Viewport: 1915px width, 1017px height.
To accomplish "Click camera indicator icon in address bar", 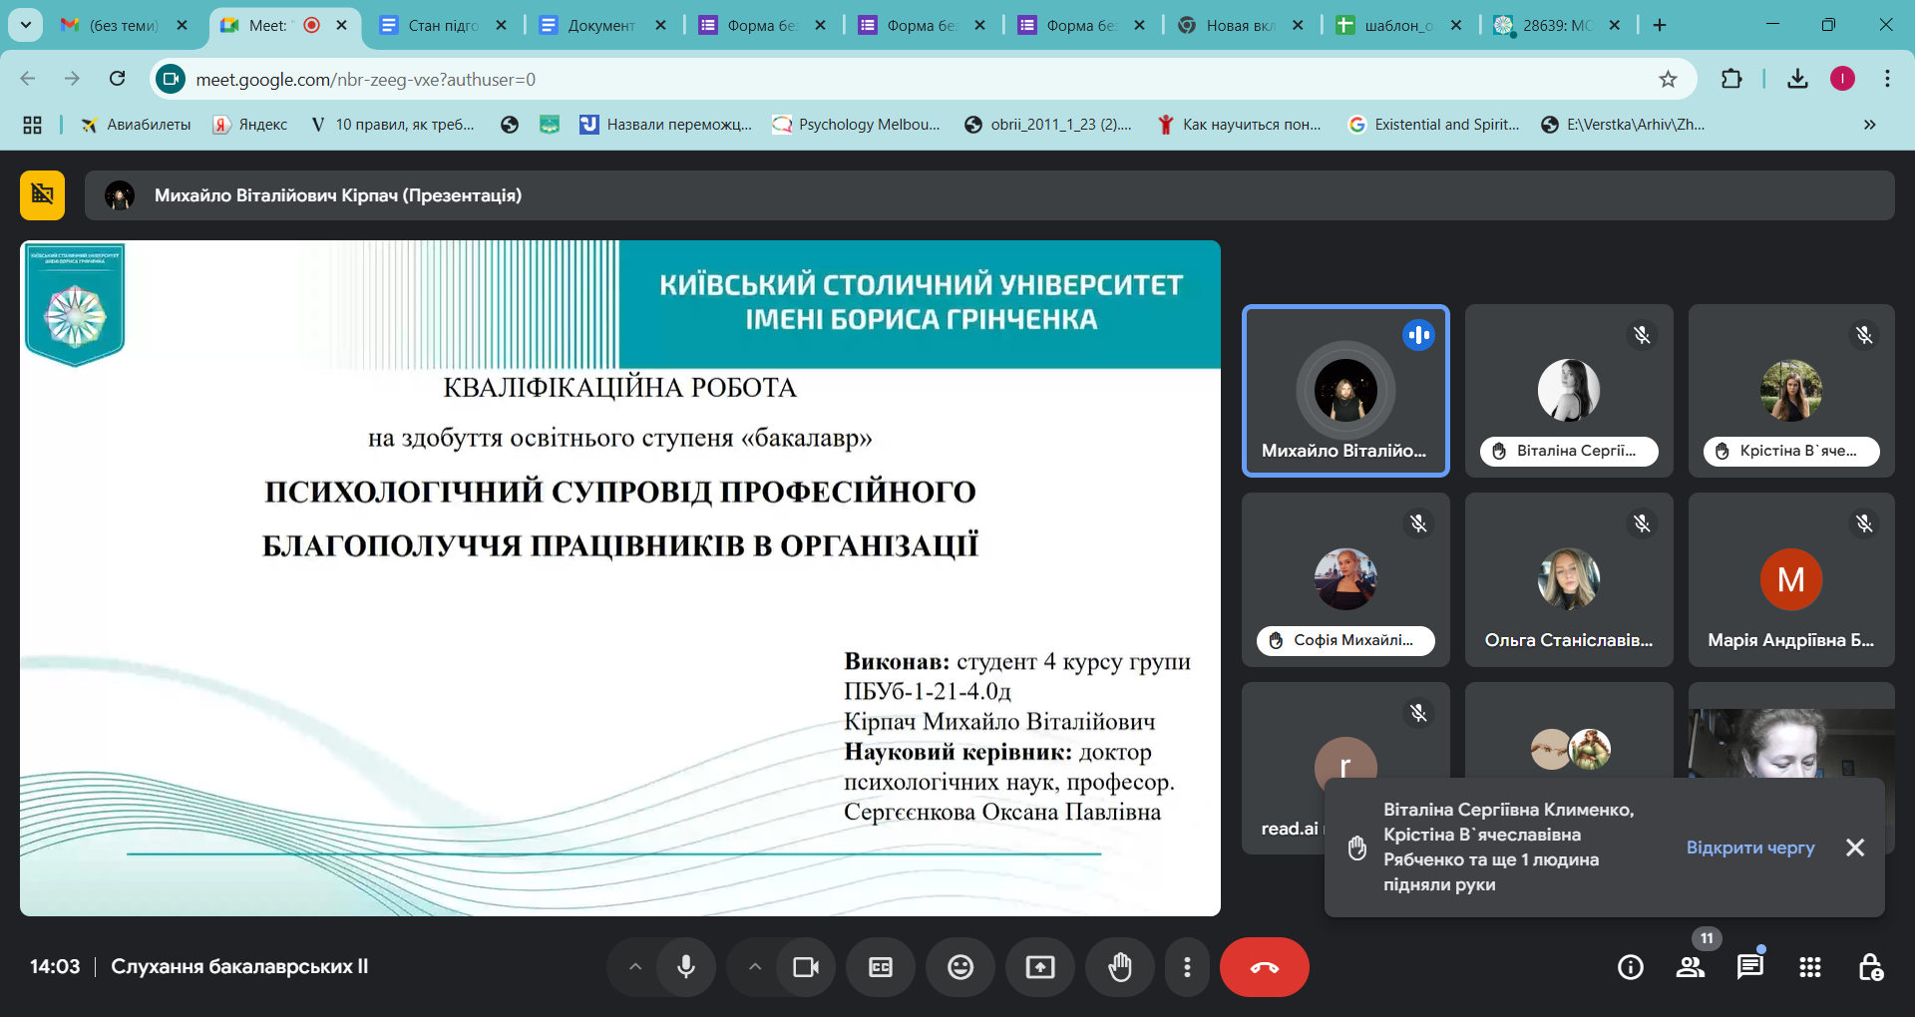I will (172, 79).
